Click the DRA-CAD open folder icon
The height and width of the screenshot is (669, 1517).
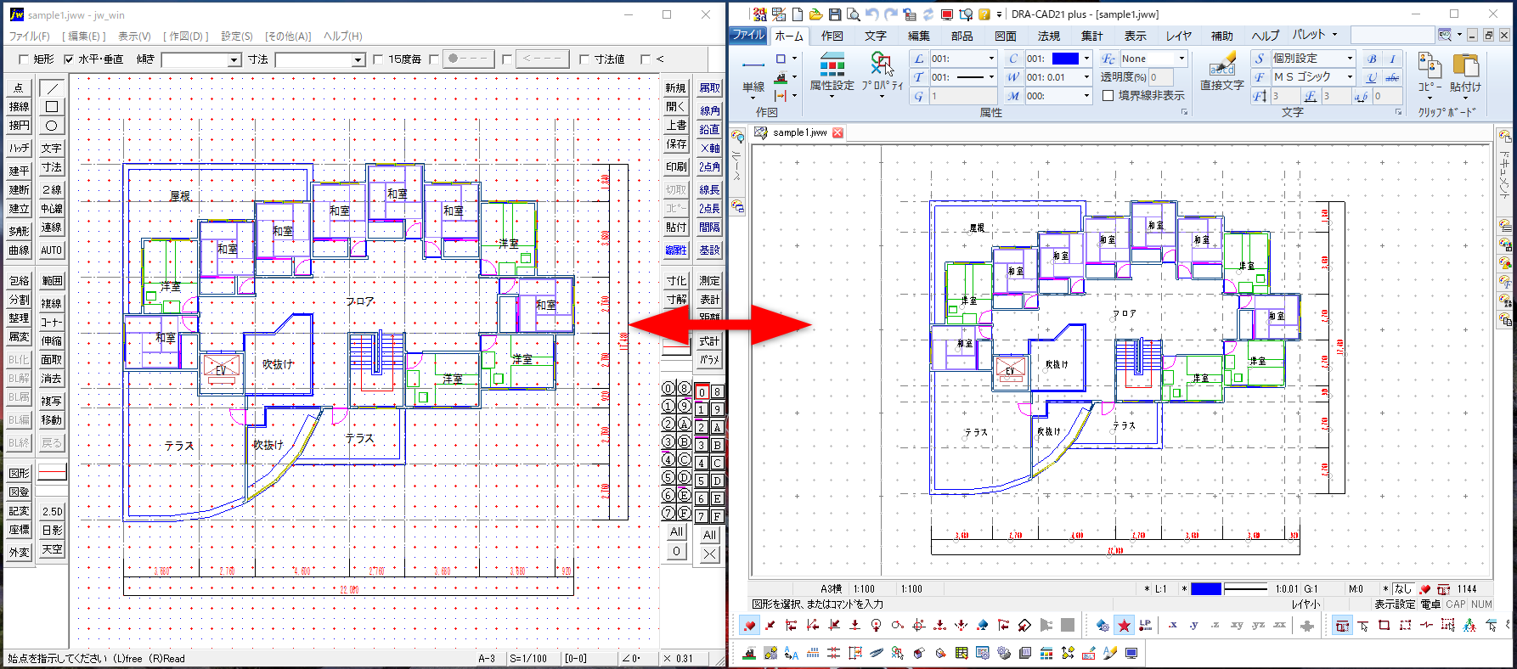(815, 14)
